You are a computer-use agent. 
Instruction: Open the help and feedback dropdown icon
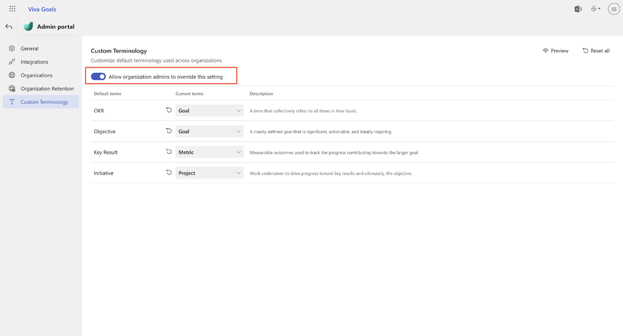click(x=596, y=9)
